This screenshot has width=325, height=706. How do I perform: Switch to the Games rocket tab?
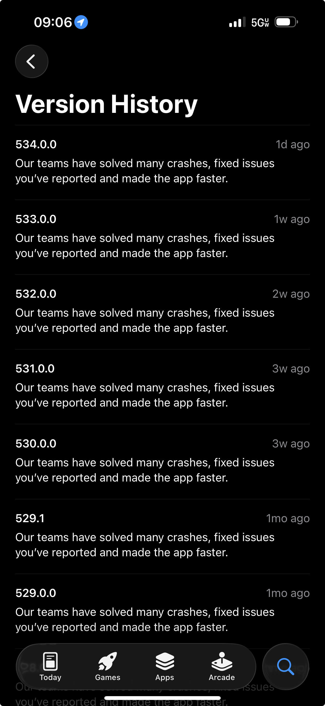[x=108, y=667]
